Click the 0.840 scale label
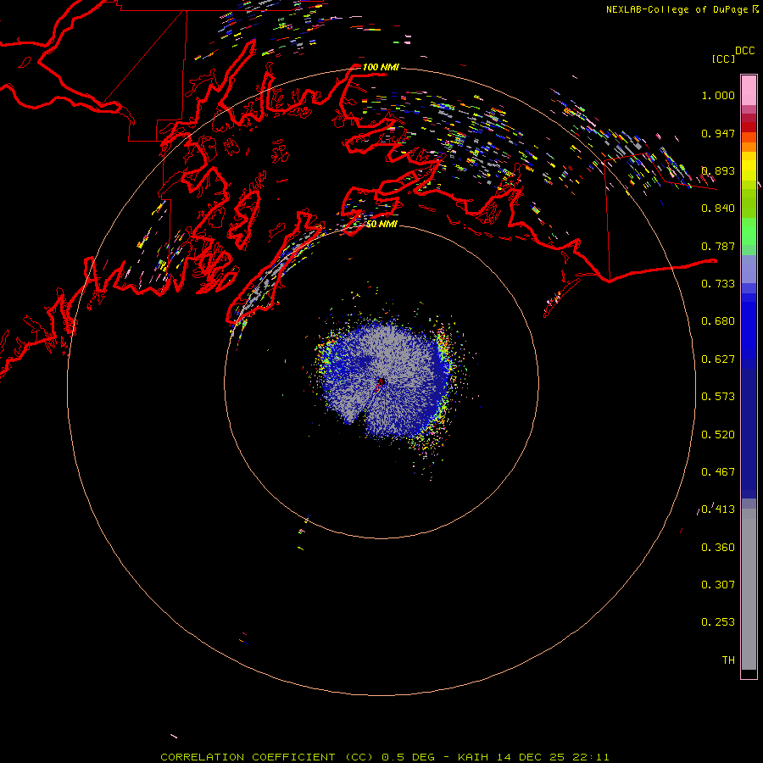763x763 pixels. pyautogui.click(x=718, y=209)
